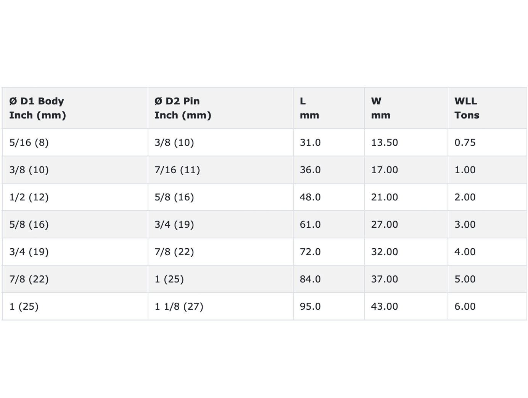Select the 48.0 length value
The height and width of the screenshot is (398, 528).
[328, 197]
